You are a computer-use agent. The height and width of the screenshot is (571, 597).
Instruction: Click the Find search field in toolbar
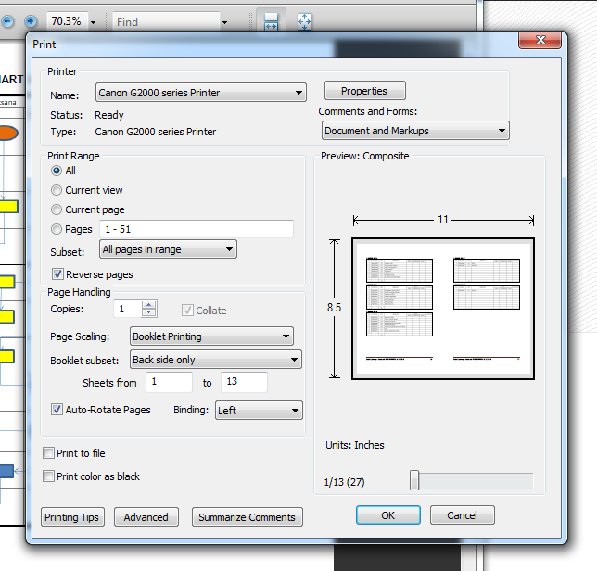click(166, 22)
